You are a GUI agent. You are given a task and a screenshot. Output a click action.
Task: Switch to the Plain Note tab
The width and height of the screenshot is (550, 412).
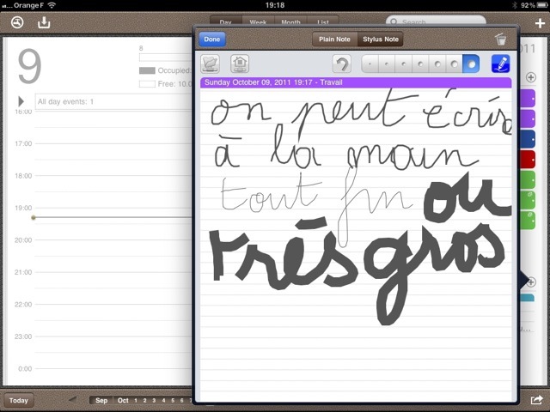click(x=333, y=39)
